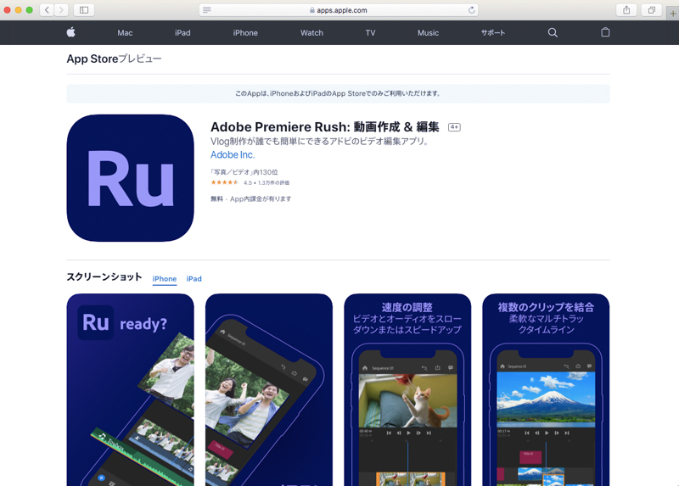Click the app title Adobe Premiere Rush
Screen dimensions: 679x486
(x=325, y=127)
